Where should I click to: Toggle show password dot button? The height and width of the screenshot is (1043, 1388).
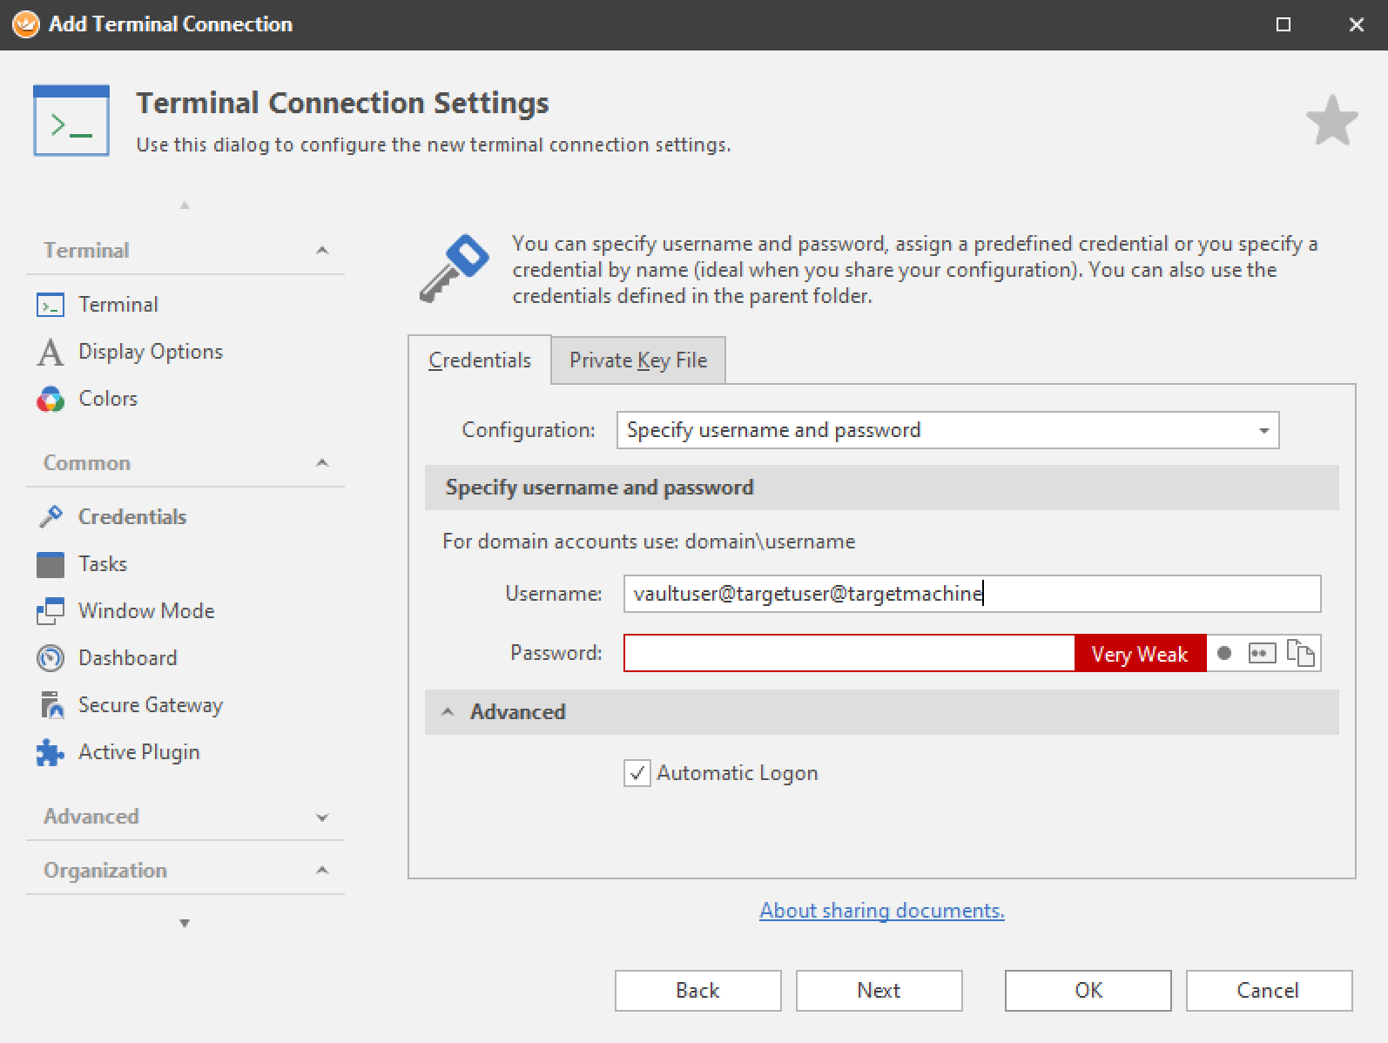[x=1224, y=653]
